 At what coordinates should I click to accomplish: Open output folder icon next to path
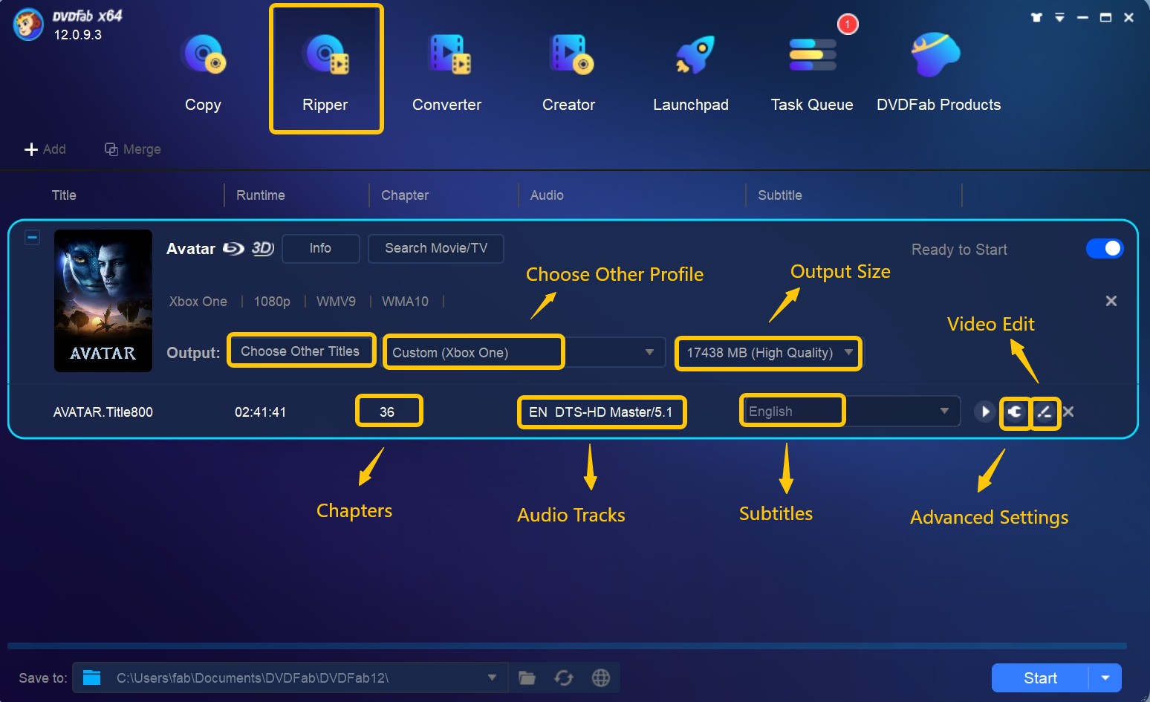coord(527,677)
